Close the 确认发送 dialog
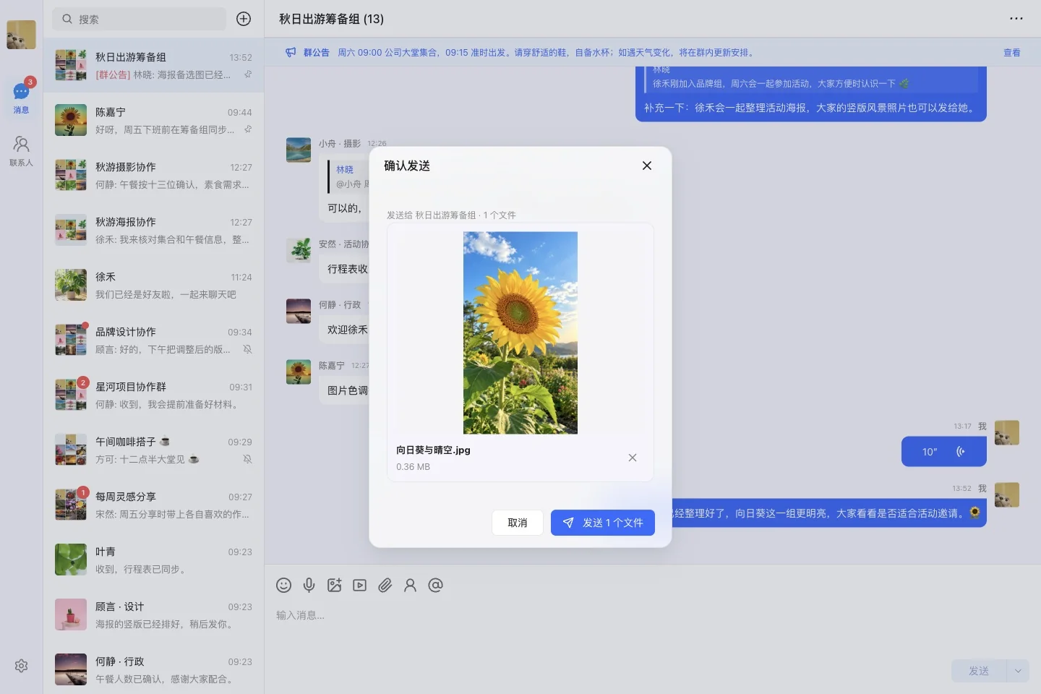The width and height of the screenshot is (1041, 694). (647, 166)
